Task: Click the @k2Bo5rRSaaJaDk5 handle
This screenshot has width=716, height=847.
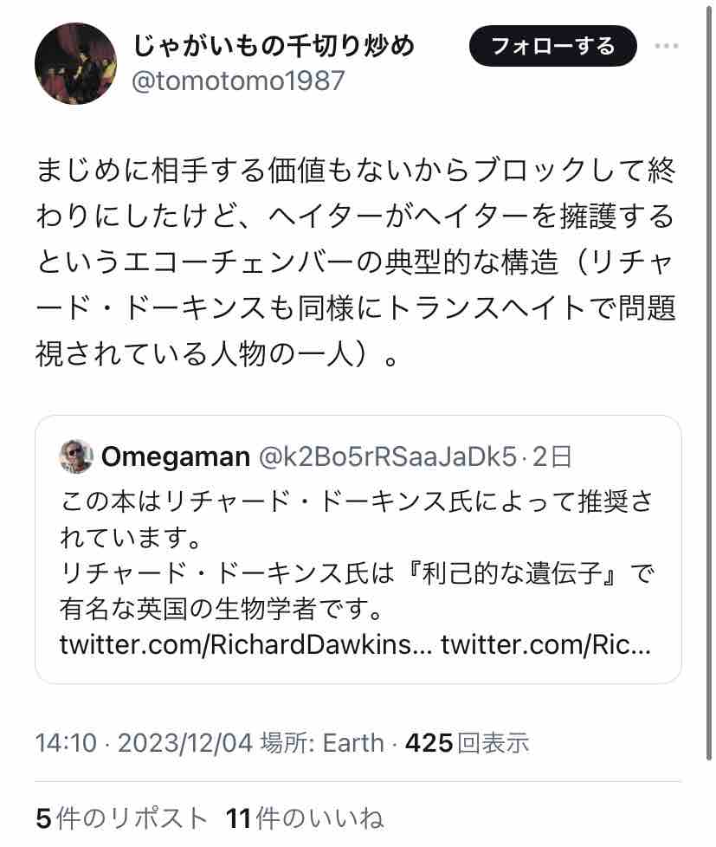Action: 388,456
